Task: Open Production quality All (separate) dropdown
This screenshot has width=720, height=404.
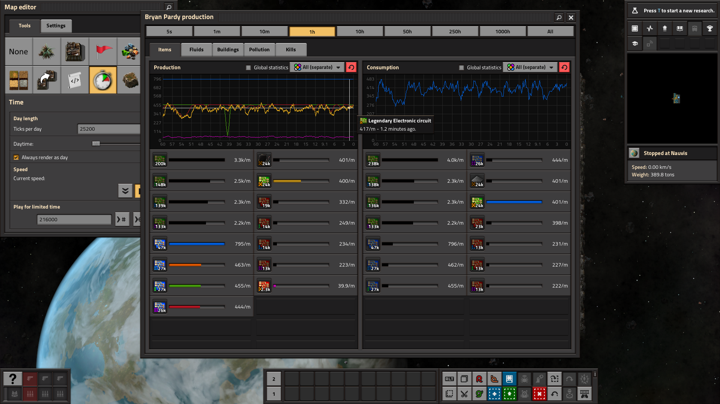Action: click(x=317, y=67)
